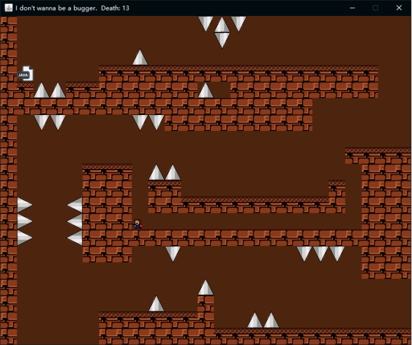412x345 pixels.
Task: Click the JAVA file icon pickup
Action: [26, 73]
